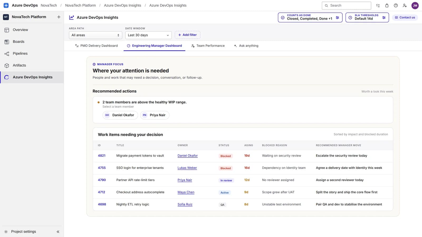This screenshot has width=422, height=237.
Task: Go to Boards in sidebar
Action: coord(32,42)
